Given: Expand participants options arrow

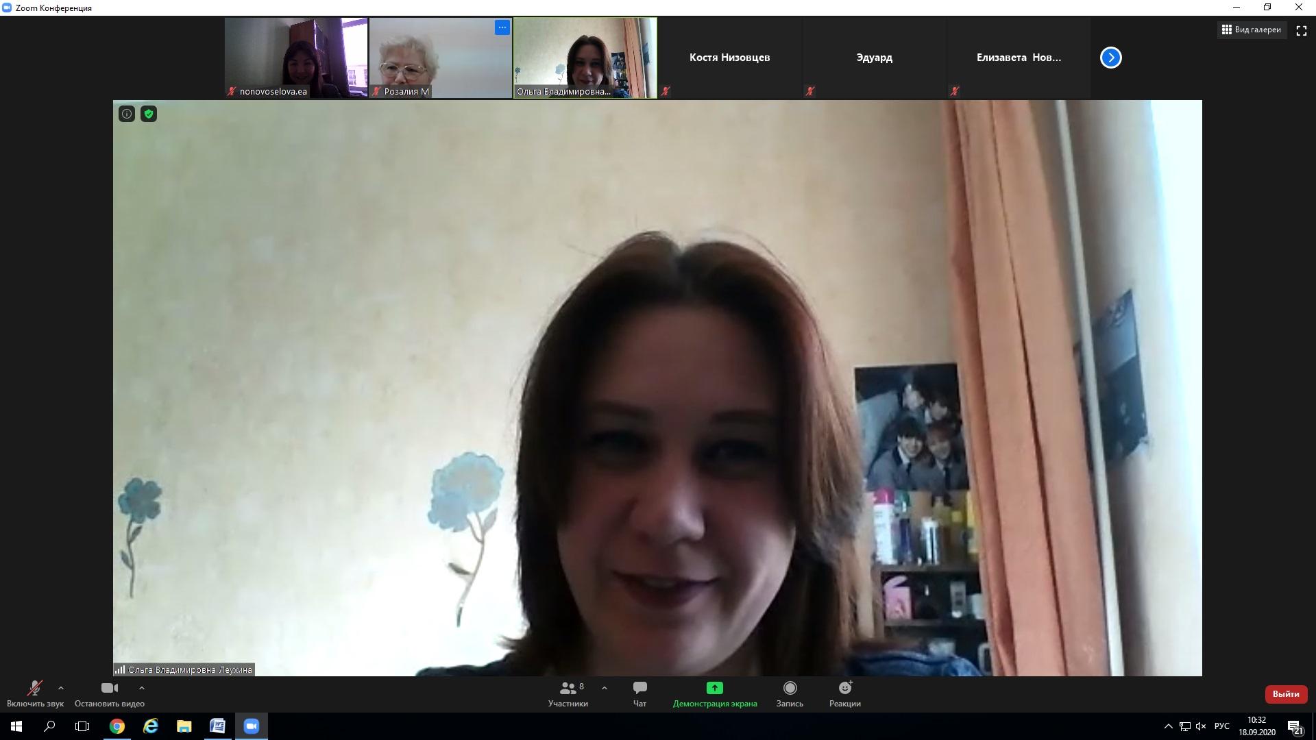Looking at the screenshot, I should (x=604, y=688).
